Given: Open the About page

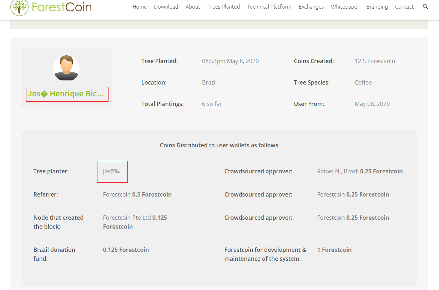Looking at the screenshot, I should pos(193,7).
